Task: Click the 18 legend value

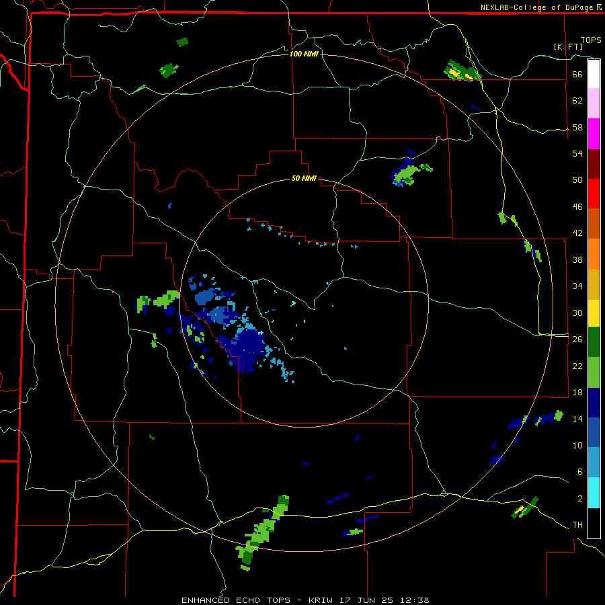Action: [577, 393]
